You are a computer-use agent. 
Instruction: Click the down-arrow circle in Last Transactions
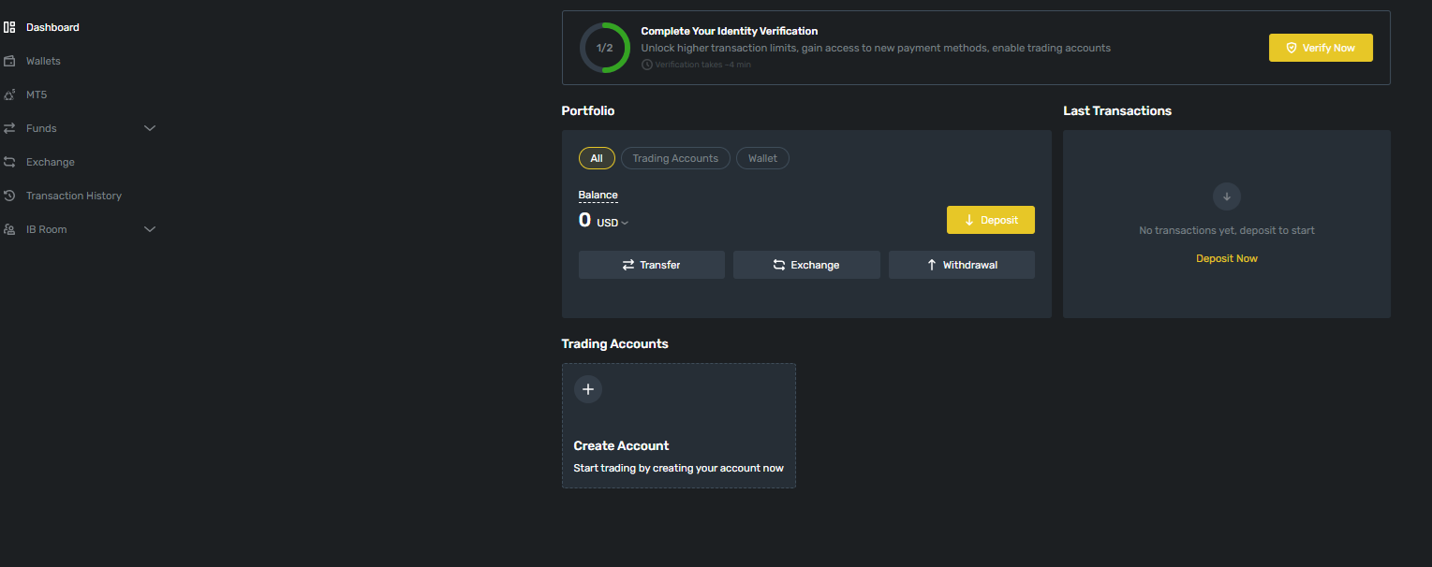(1227, 196)
